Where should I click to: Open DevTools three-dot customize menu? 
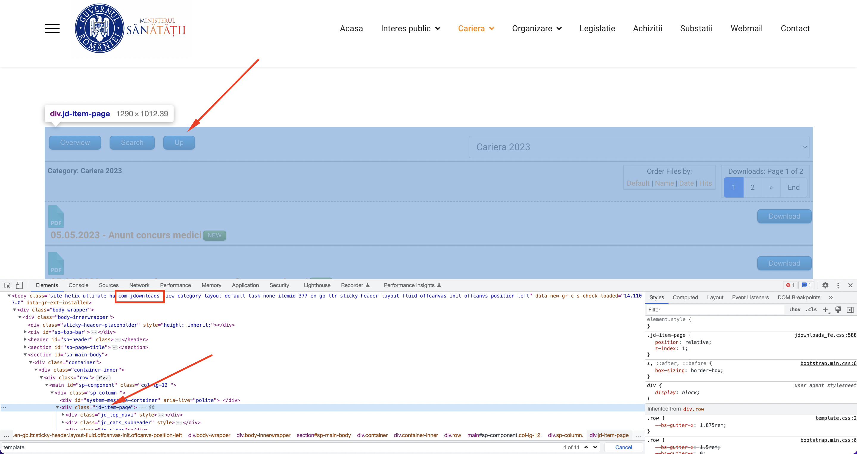pyautogui.click(x=838, y=285)
